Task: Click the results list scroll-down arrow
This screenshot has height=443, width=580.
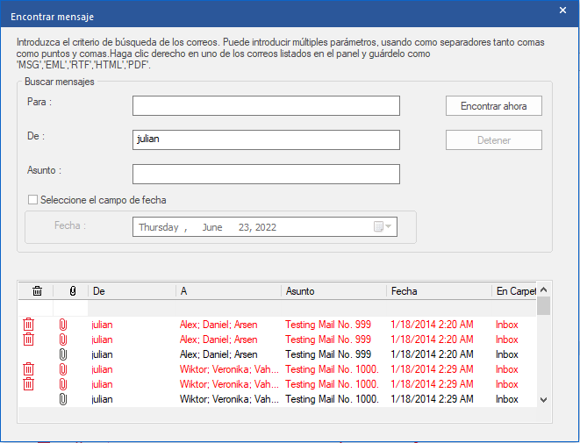Action: click(543, 399)
